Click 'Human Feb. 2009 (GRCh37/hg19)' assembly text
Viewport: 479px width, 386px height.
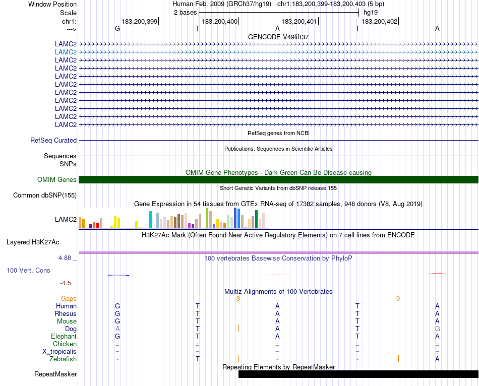click(222, 4)
